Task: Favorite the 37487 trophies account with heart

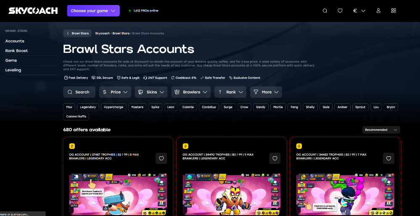Action: 161,158
